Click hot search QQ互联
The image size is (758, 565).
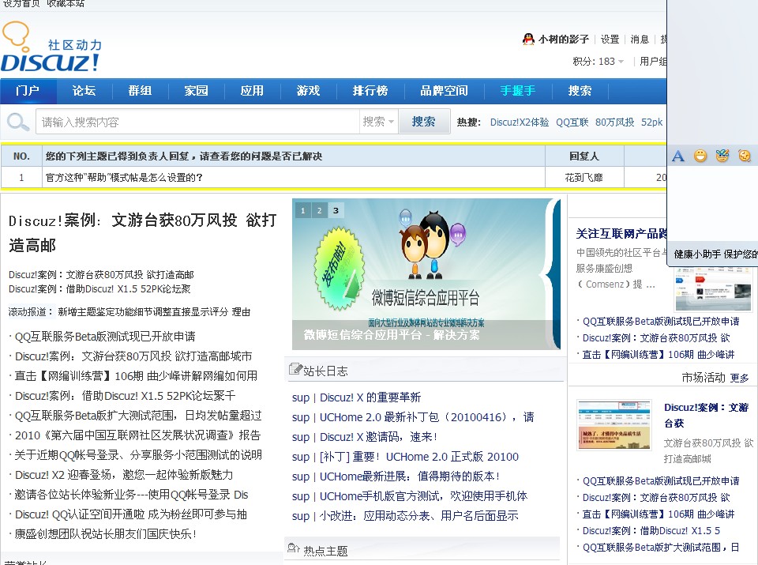[572, 122]
